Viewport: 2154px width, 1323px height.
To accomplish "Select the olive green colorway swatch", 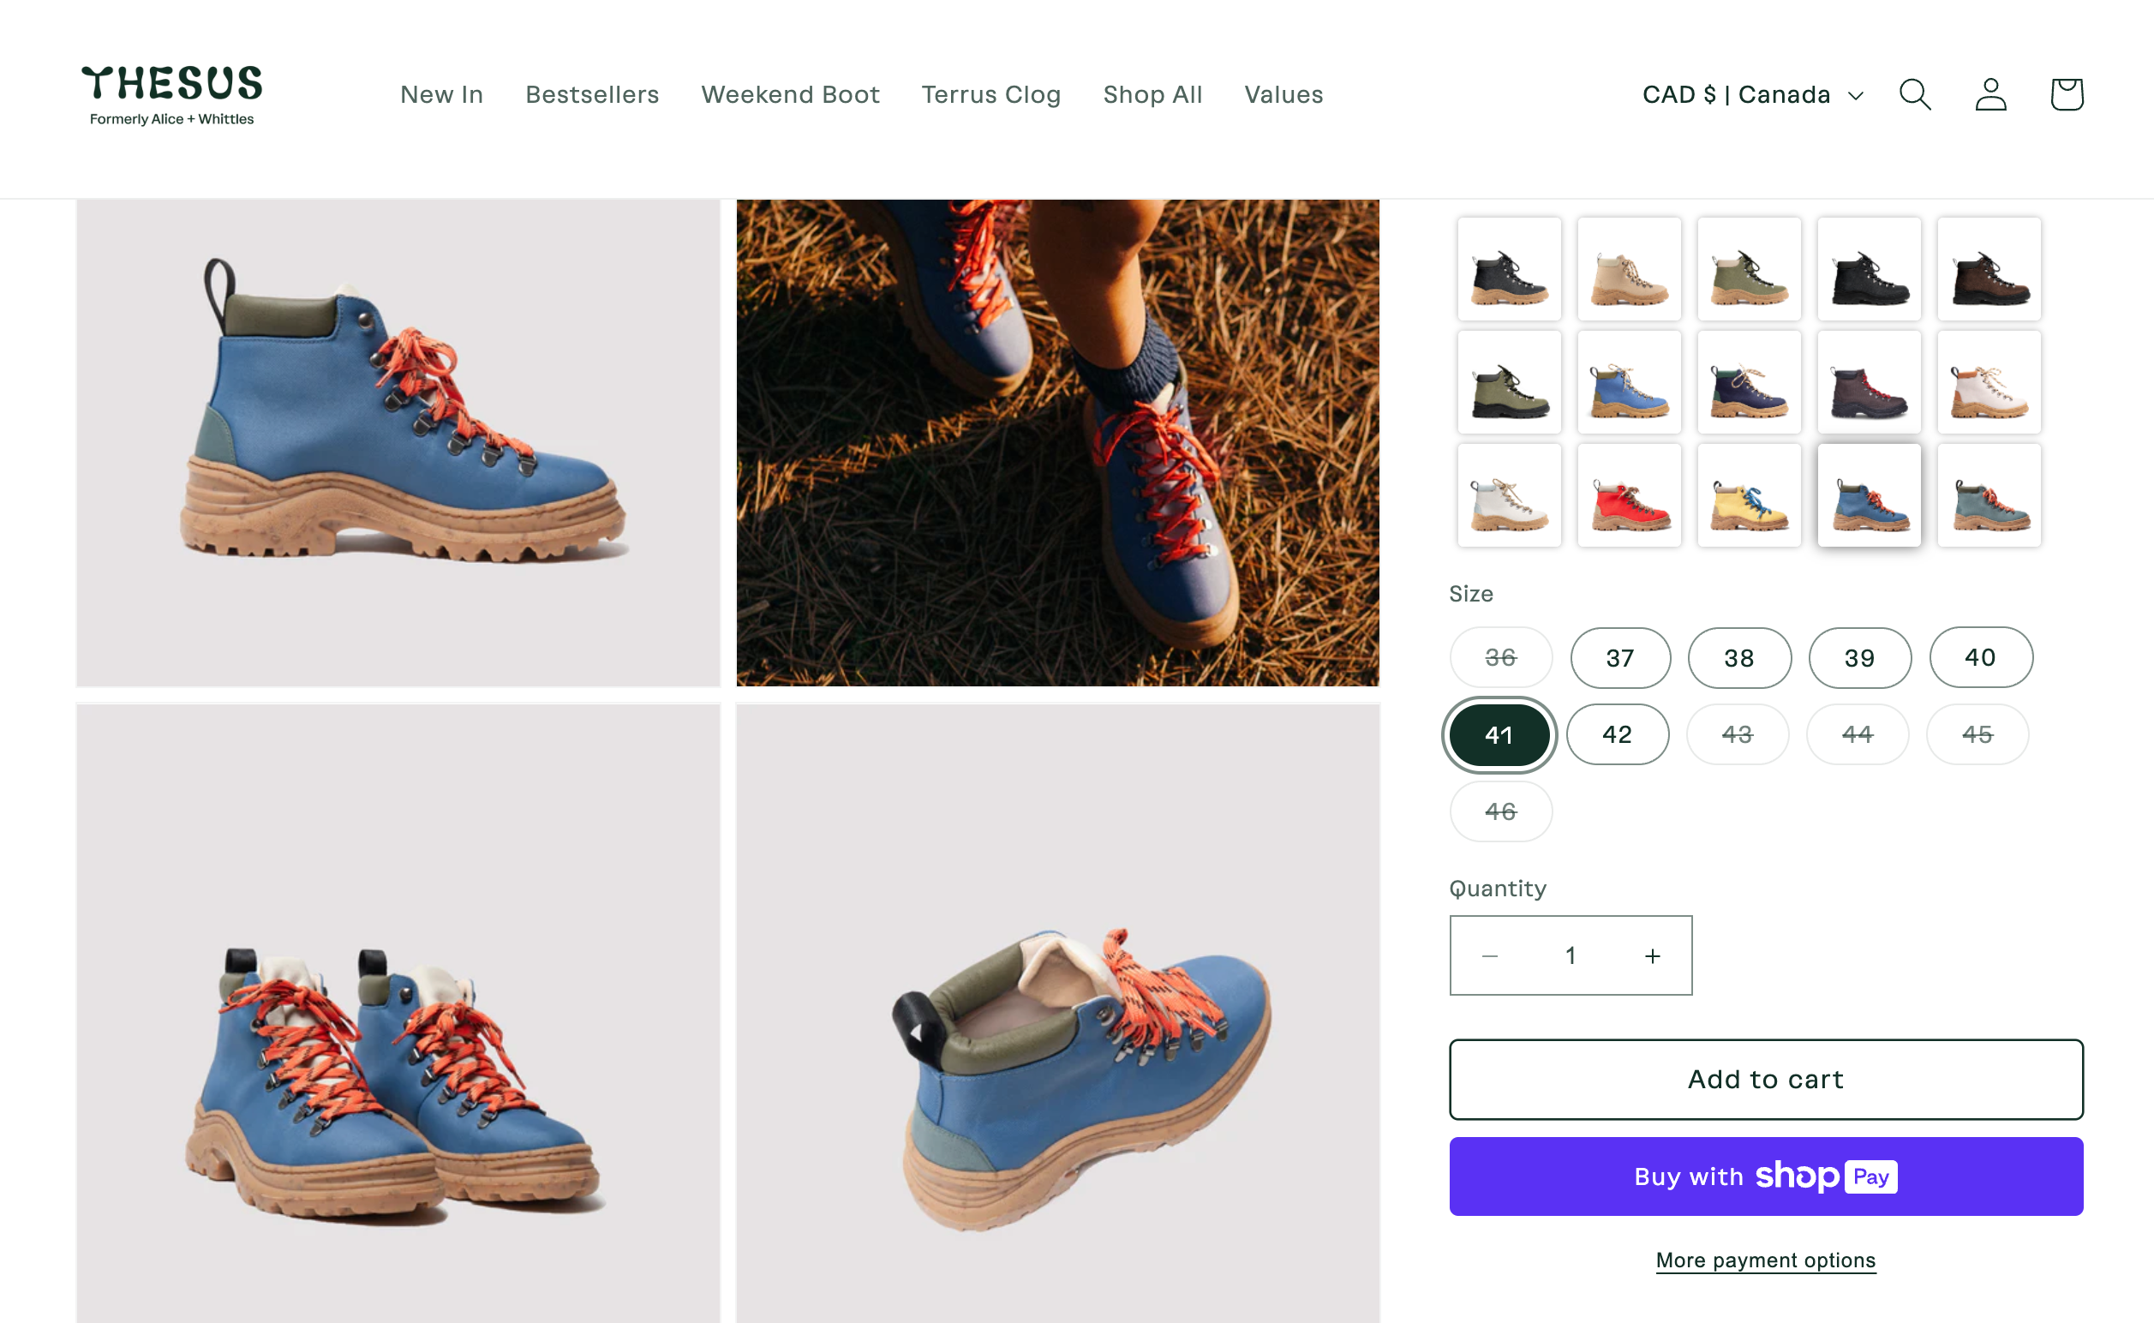I will (x=1750, y=269).
